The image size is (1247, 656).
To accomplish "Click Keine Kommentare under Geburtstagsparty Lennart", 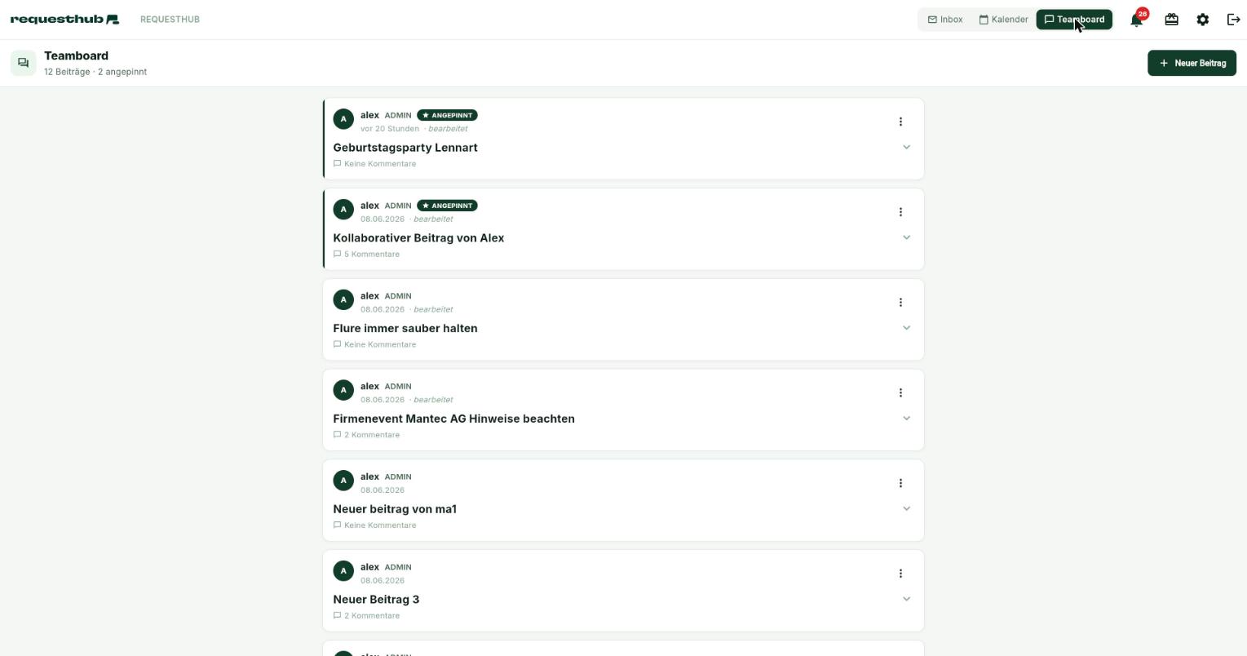I will pos(374,164).
